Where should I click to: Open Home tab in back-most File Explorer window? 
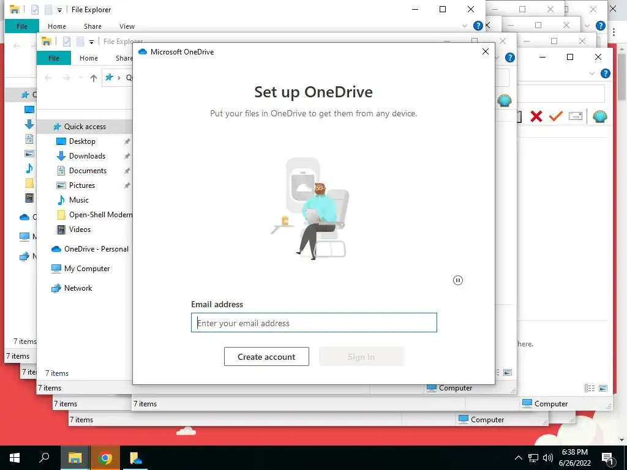tap(57, 26)
